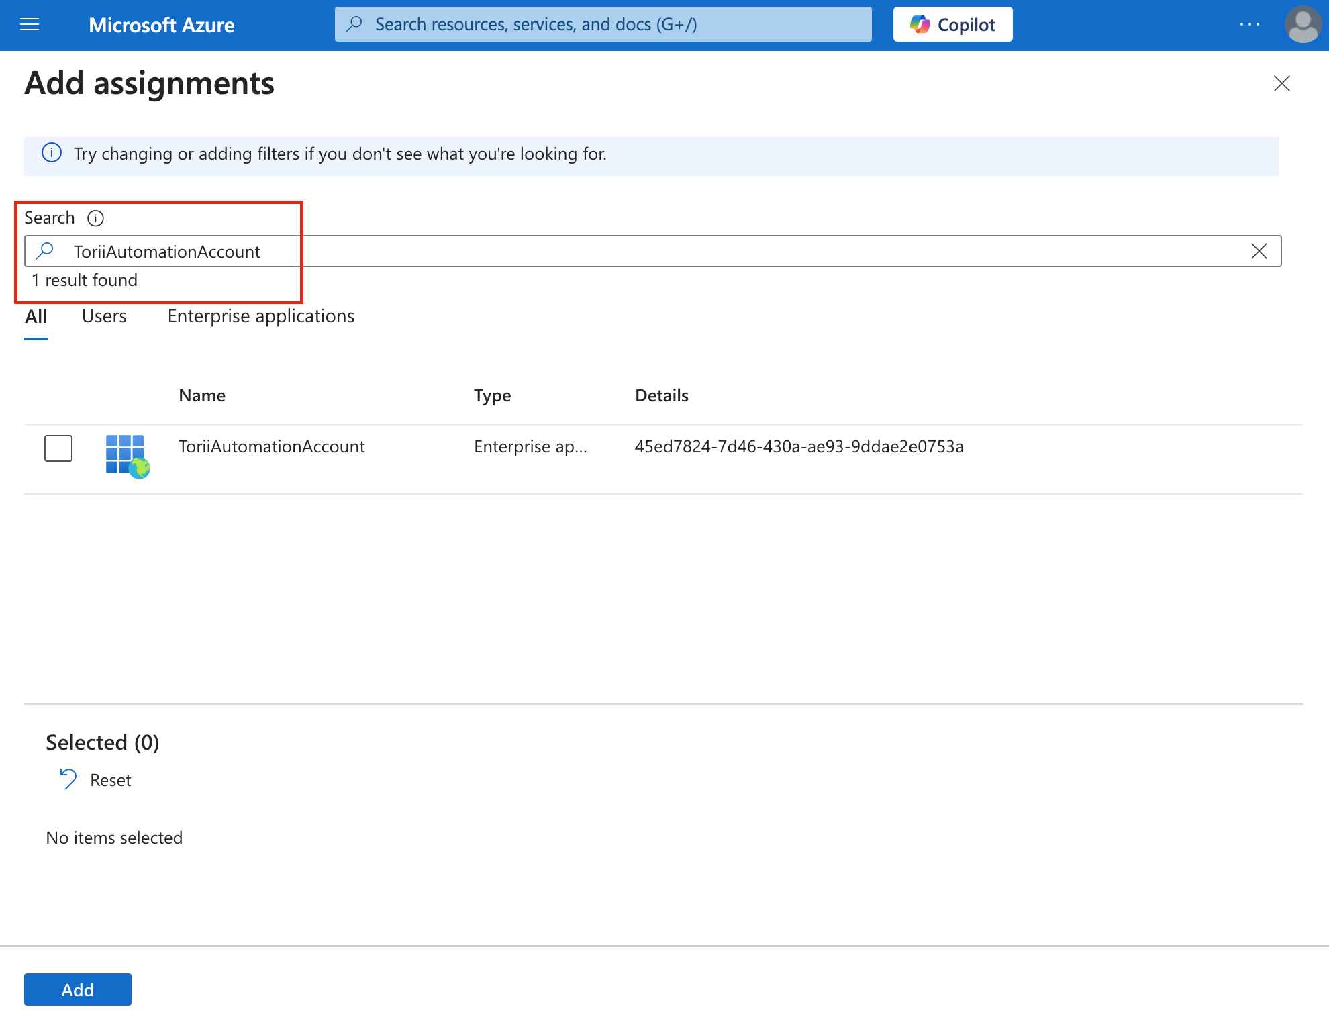Click the '1 result found' text
The height and width of the screenshot is (1019, 1329).
coord(85,280)
